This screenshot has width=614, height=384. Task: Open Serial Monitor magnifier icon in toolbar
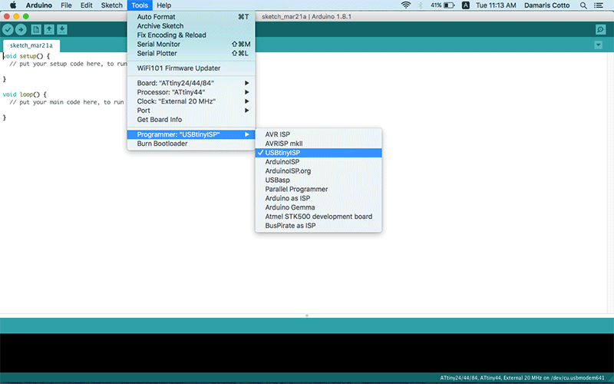pyautogui.click(x=600, y=29)
